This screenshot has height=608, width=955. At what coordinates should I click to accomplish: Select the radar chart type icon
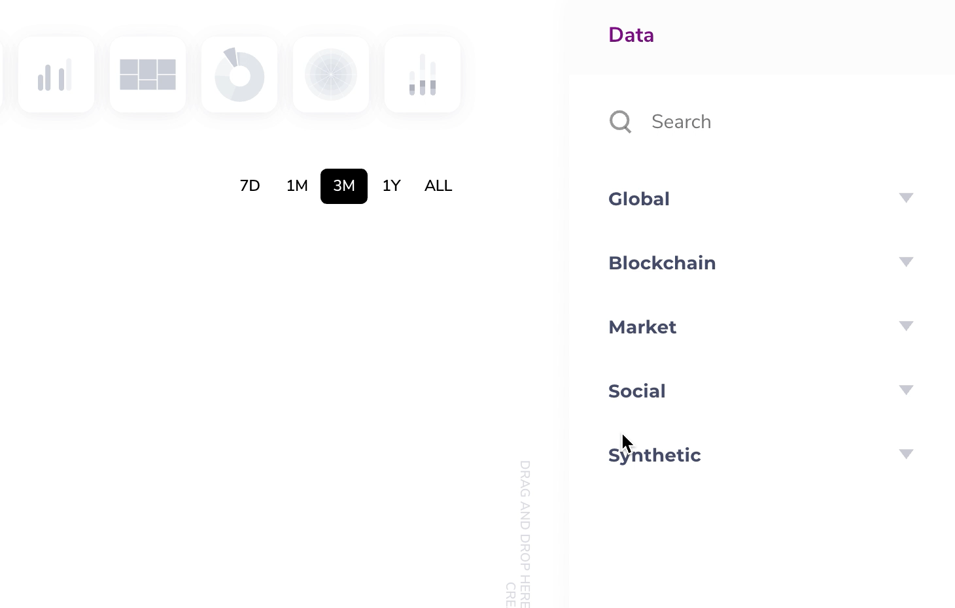(331, 75)
